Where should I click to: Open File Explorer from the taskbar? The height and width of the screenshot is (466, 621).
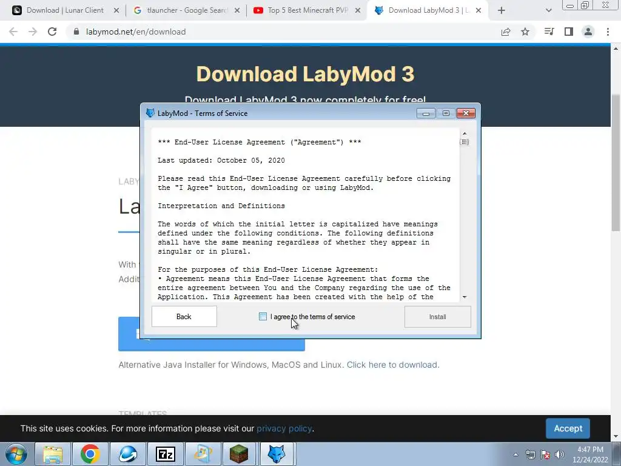(x=53, y=454)
